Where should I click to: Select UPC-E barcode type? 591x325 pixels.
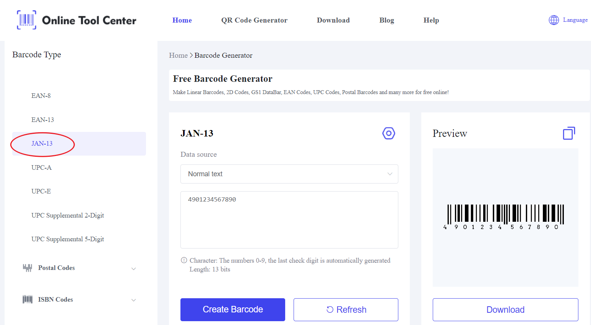pos(41,191)
